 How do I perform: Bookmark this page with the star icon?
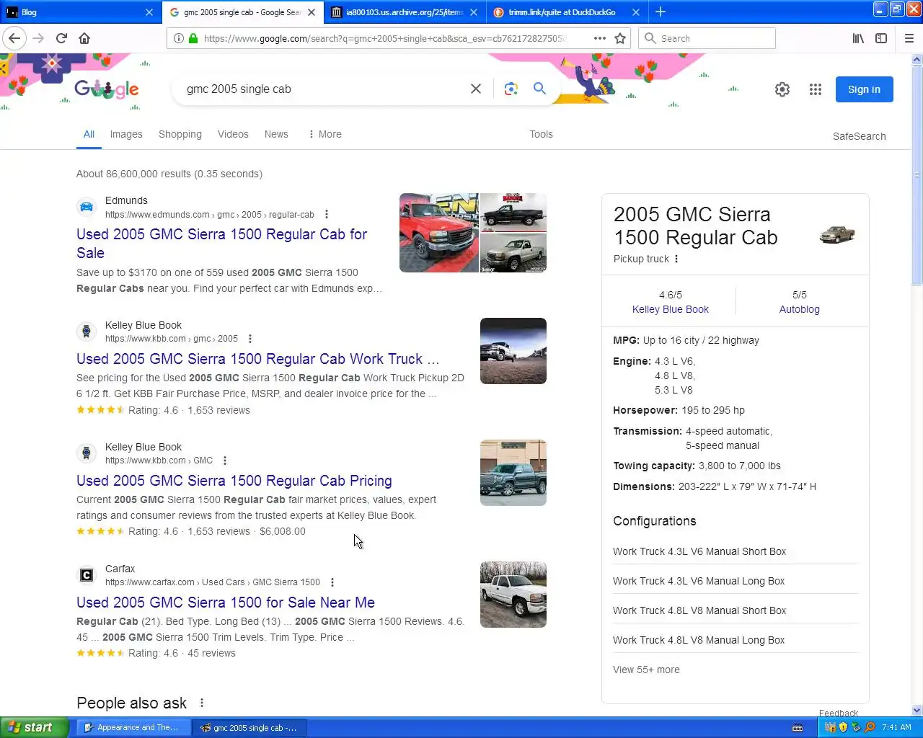(x=620, y=38)
